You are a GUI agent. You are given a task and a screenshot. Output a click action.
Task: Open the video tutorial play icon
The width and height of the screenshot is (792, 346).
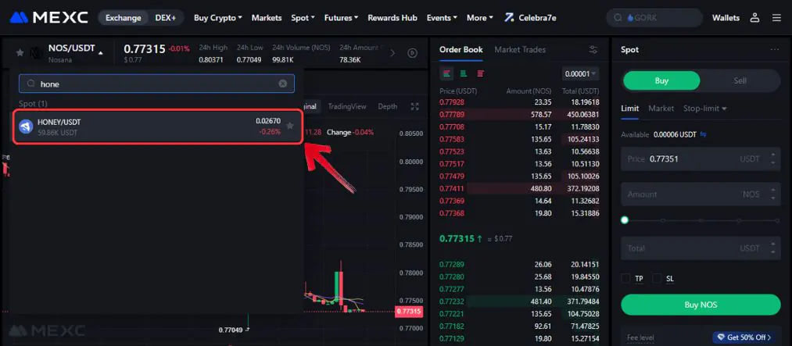tap(413, 52)
